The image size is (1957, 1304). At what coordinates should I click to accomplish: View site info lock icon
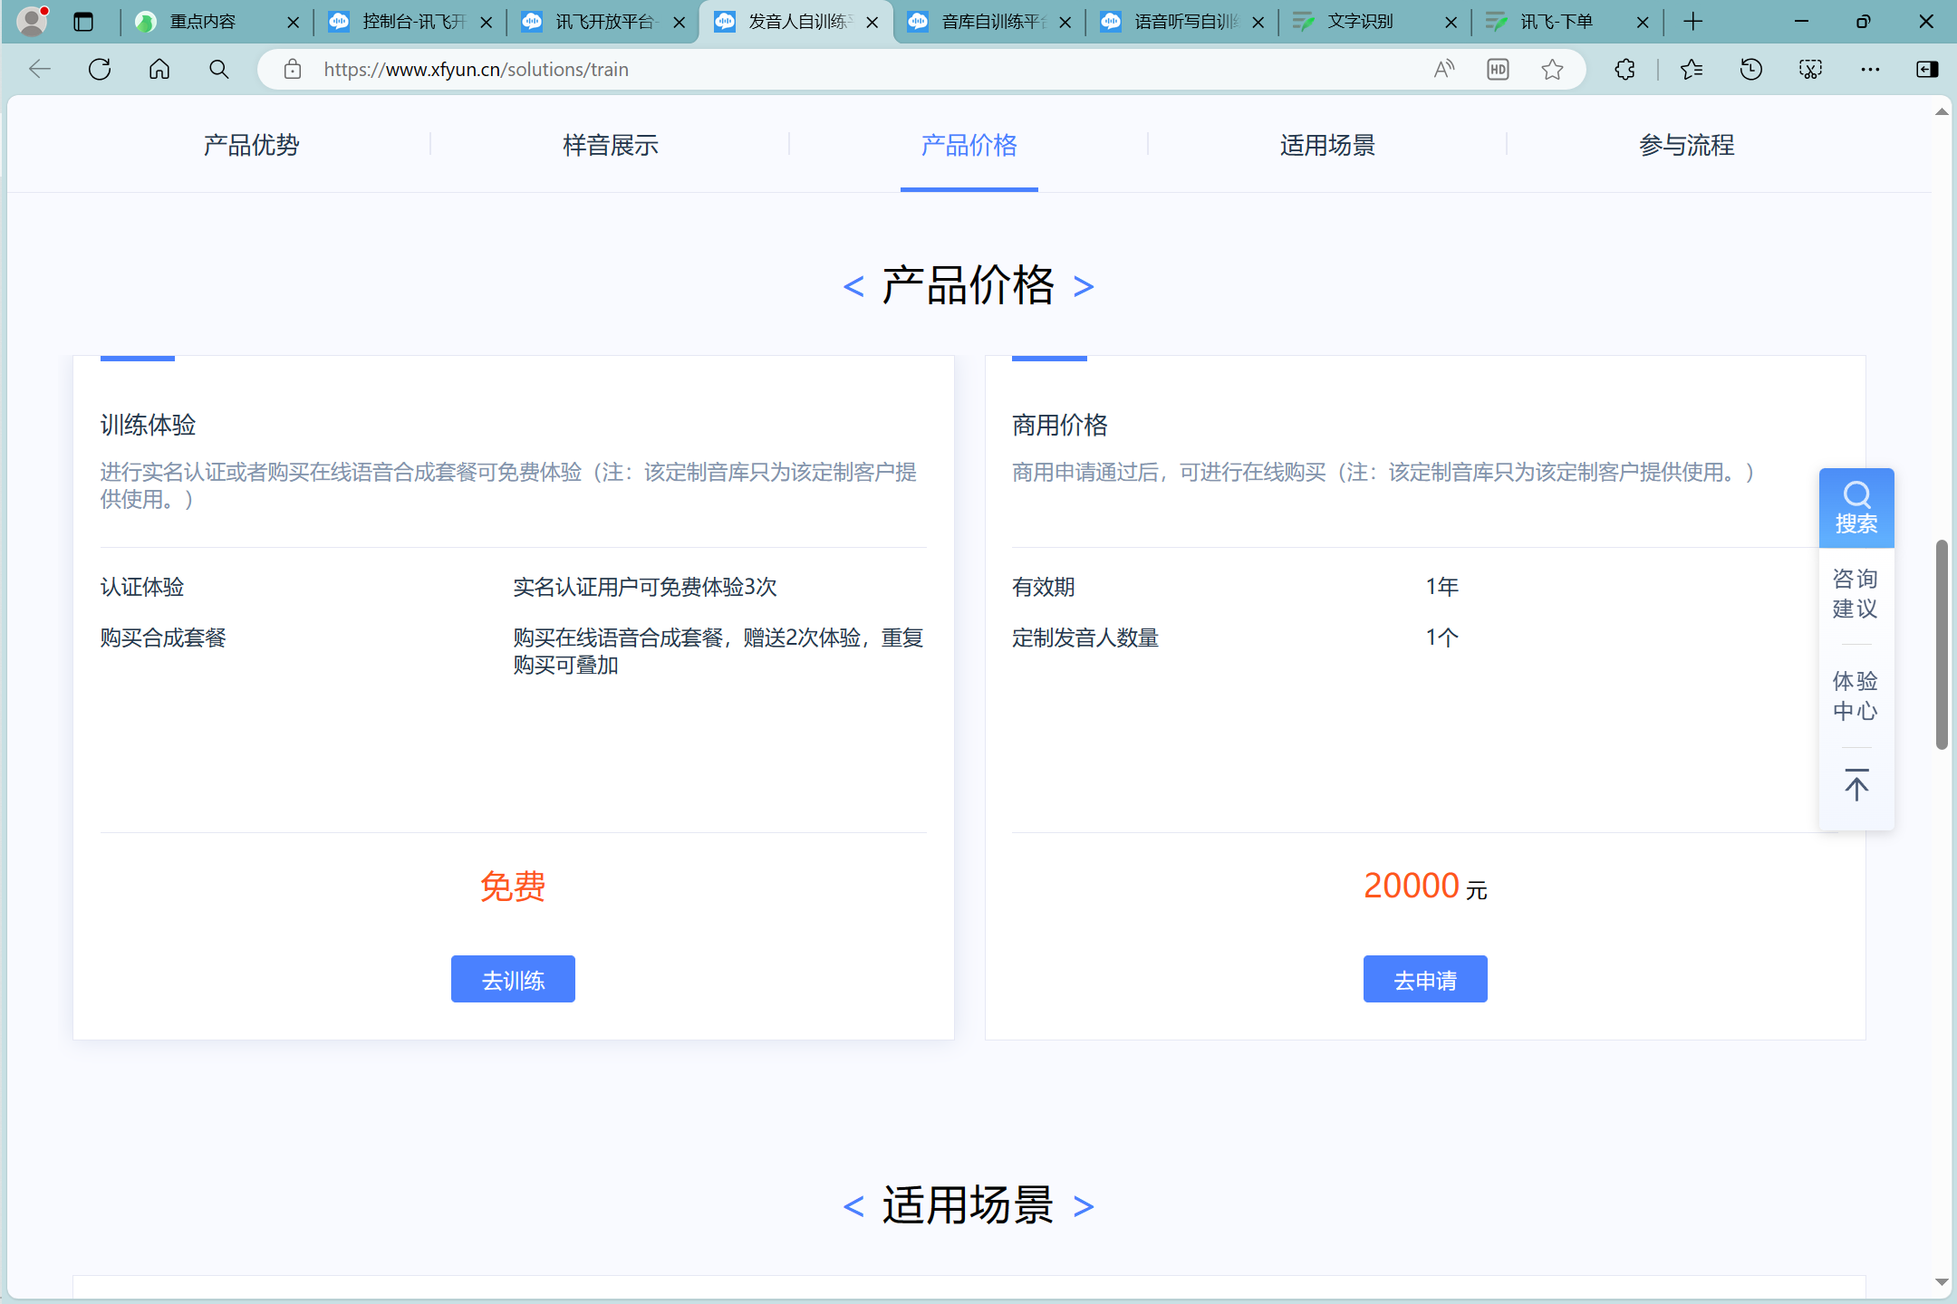coord(293,70)
